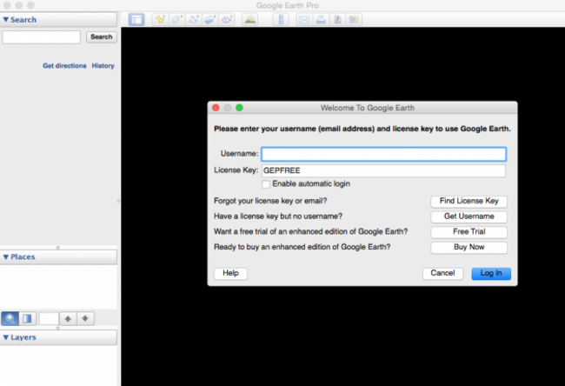This screenshot has height=386, width=565.
Task: Toggle the sidebar panel icon
Action: tap(136, 19)
